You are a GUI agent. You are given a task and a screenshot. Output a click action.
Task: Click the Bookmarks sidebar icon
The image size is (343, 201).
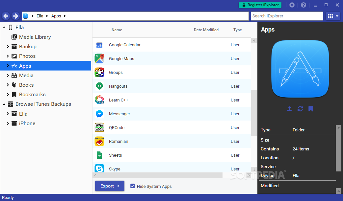[x=14, y=95]
